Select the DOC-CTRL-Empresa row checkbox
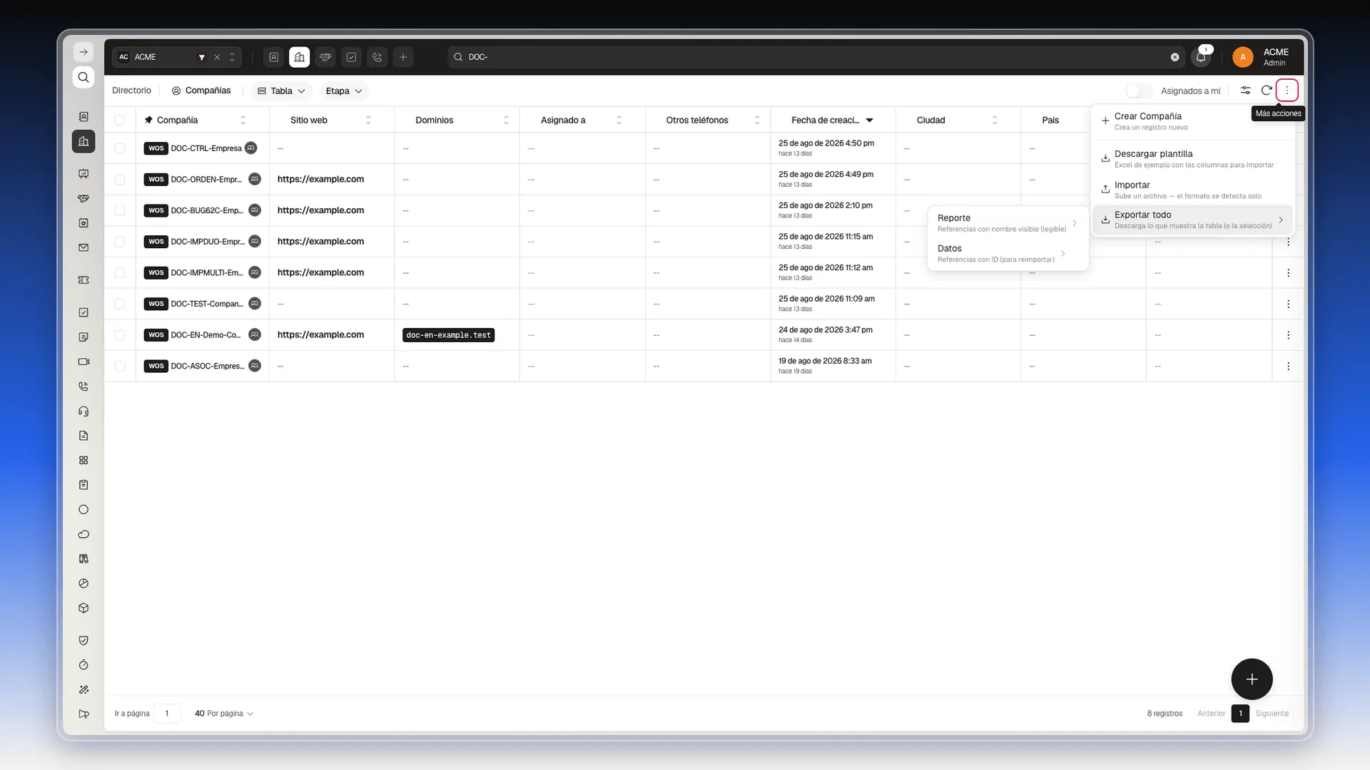The height and width of the screenshot is (770, 1370). [x=120, y=148]
